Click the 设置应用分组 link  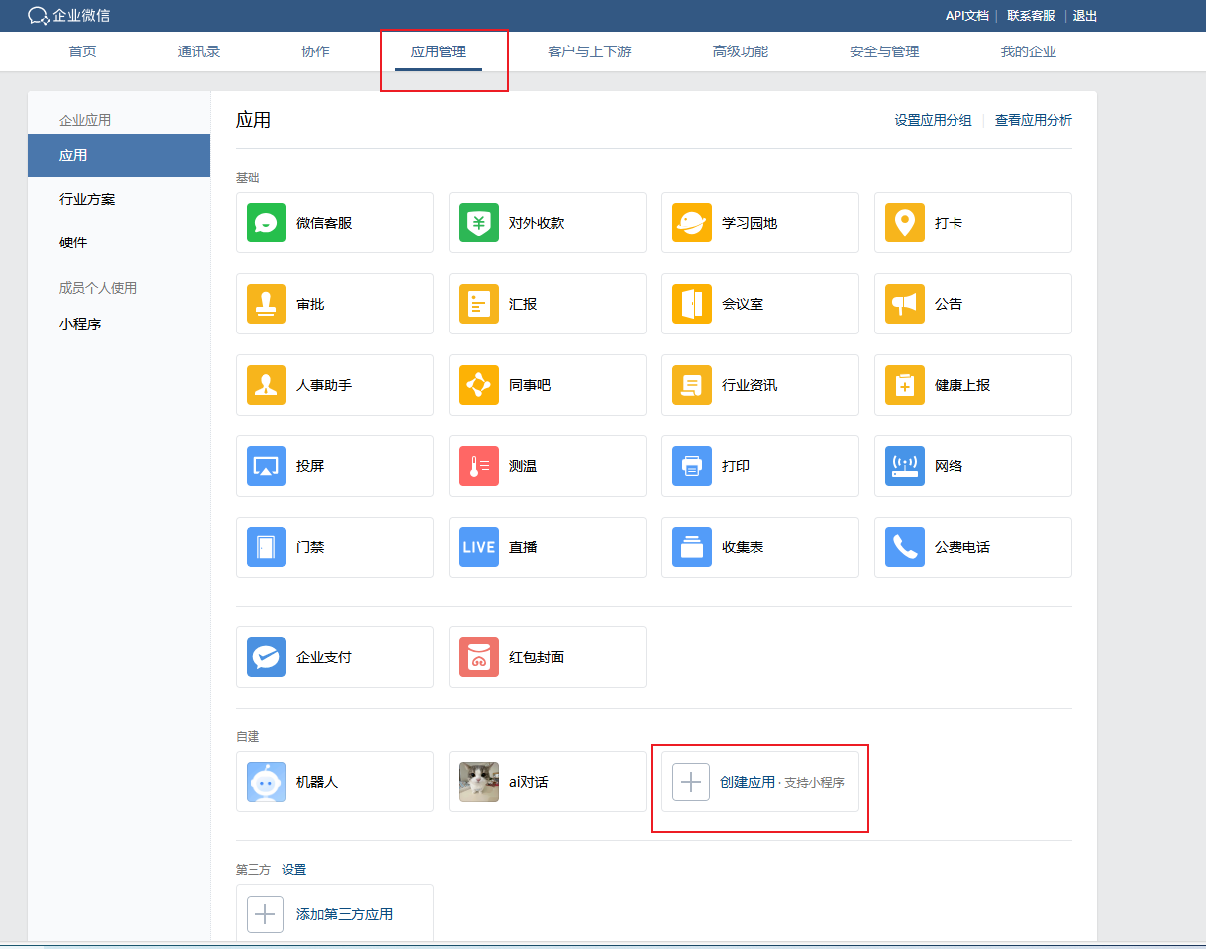pyautogui.click(x=933, y=120)
